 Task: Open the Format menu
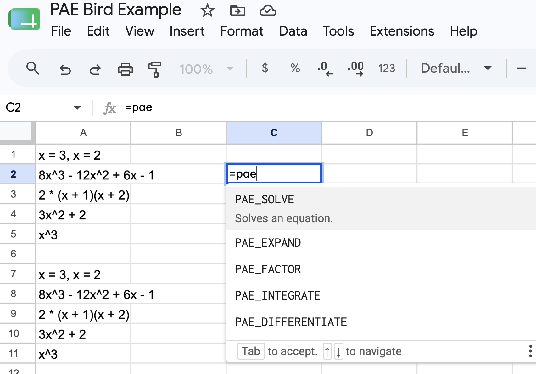pos(242,31)
